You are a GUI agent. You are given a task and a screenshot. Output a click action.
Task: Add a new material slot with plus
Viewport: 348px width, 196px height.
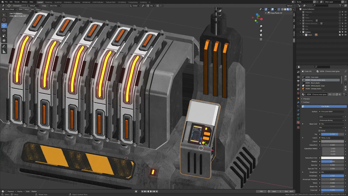(346, 77)
